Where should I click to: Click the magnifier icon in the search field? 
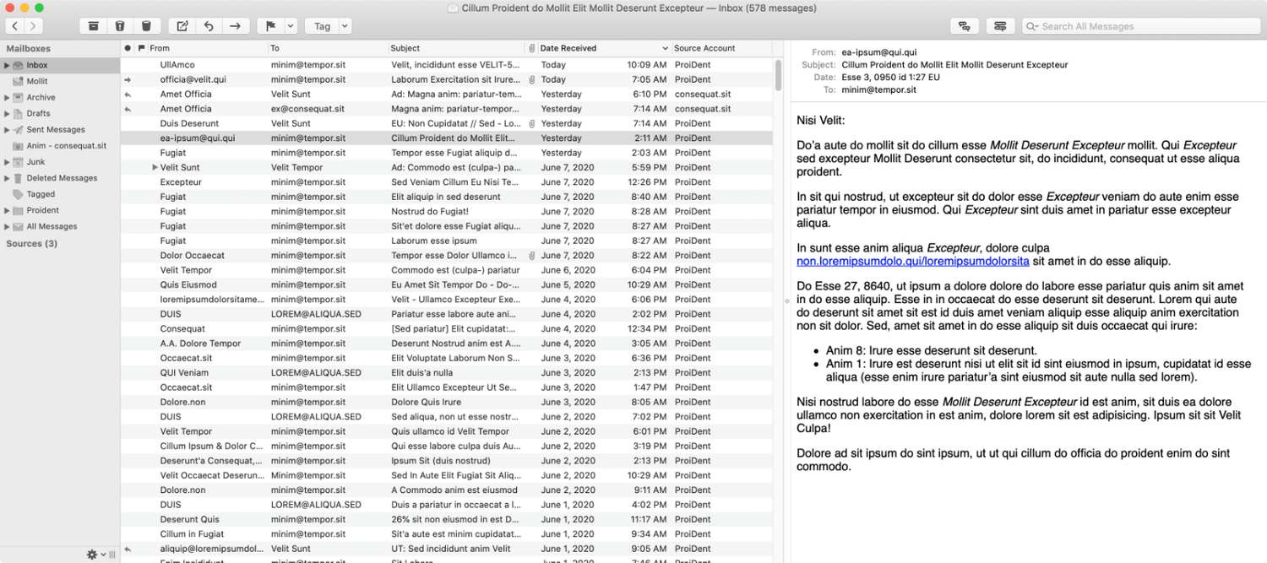click(1032, 26)
